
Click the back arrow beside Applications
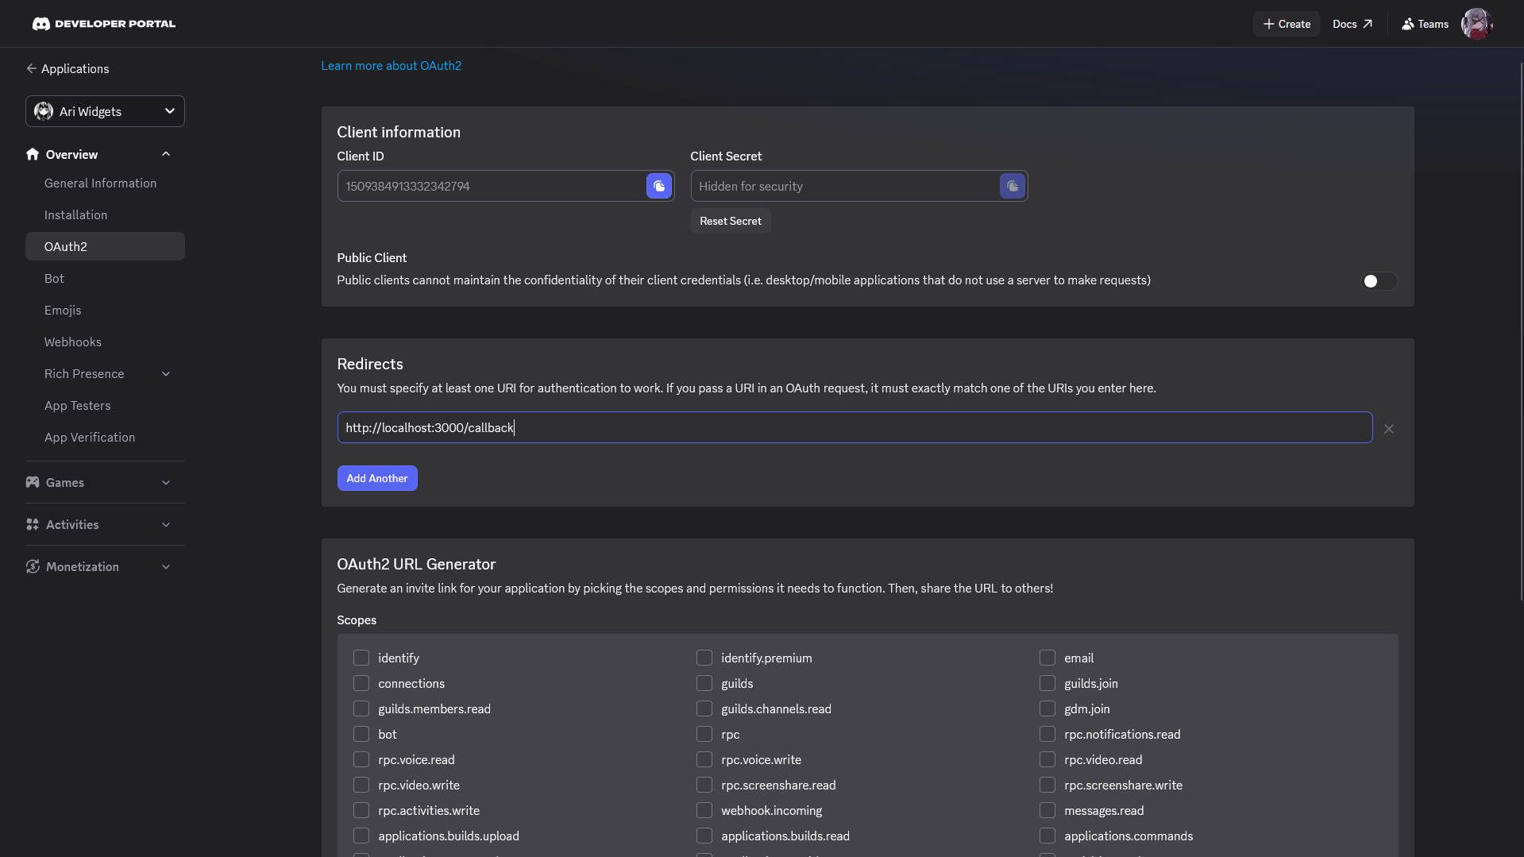coord(31,68)
